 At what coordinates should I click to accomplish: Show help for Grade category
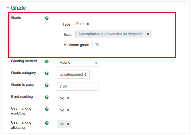(47, 73)
